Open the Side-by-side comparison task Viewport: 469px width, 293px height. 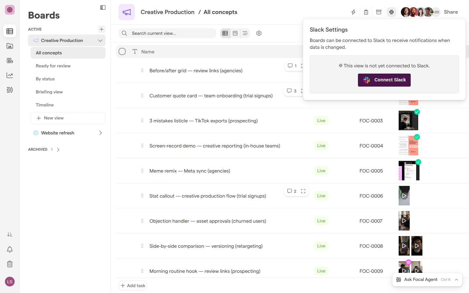[x=206, y=246]
